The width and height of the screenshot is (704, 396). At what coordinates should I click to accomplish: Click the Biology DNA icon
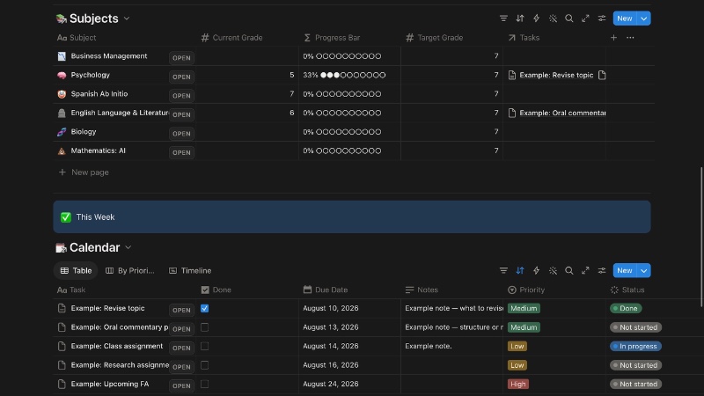tap(62, 132)
